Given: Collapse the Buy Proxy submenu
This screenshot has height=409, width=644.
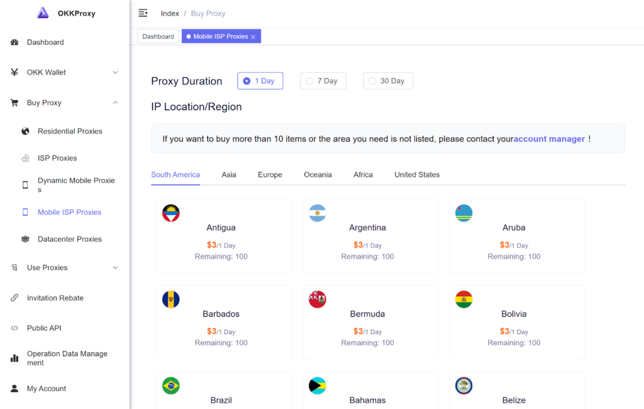Looking at the screenshot, I should coord(115,103).
